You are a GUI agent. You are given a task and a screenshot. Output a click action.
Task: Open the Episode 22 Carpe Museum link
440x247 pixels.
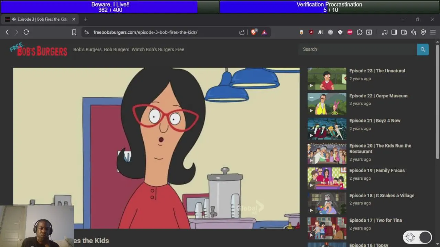378,96
